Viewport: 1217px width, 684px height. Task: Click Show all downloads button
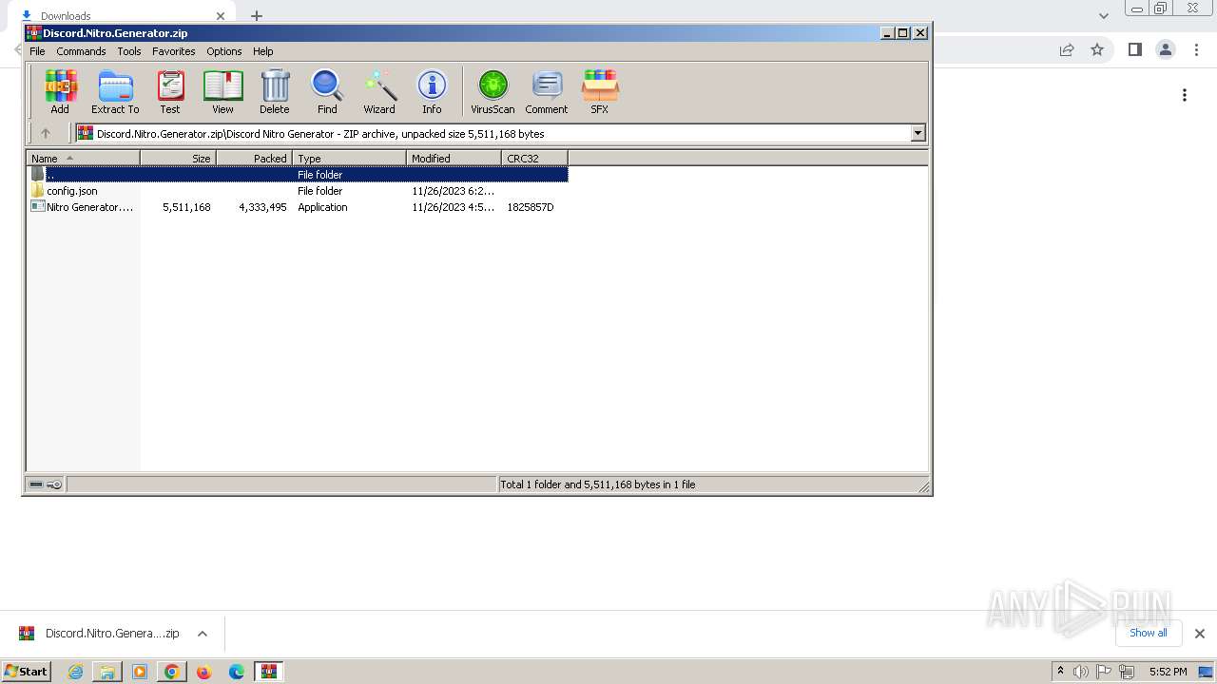(x=1149, y=633)
